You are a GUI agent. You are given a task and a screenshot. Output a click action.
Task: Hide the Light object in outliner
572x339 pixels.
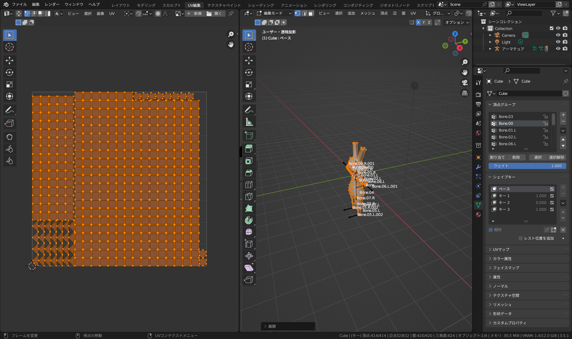click(x=558, y=42)
